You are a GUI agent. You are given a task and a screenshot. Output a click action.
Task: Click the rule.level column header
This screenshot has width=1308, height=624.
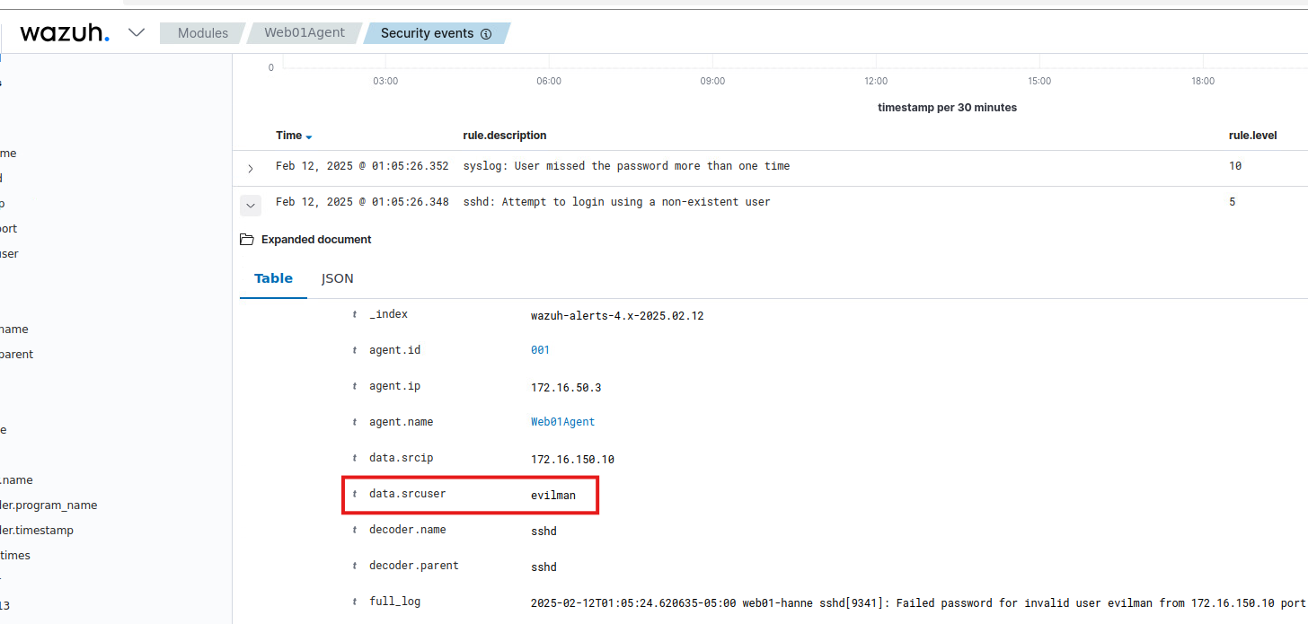1252,136
